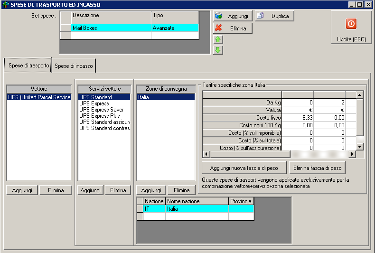Click the Tipo column header
Viewport: 375px width, 253px height.
(x=175, y=18)
